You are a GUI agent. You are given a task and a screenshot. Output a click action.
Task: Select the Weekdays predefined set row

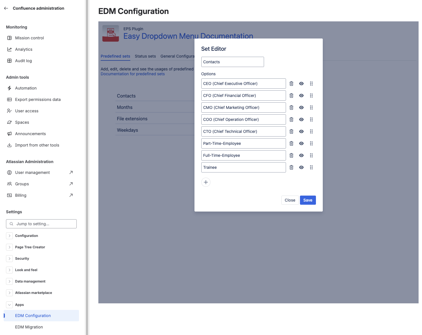[155, 130]
